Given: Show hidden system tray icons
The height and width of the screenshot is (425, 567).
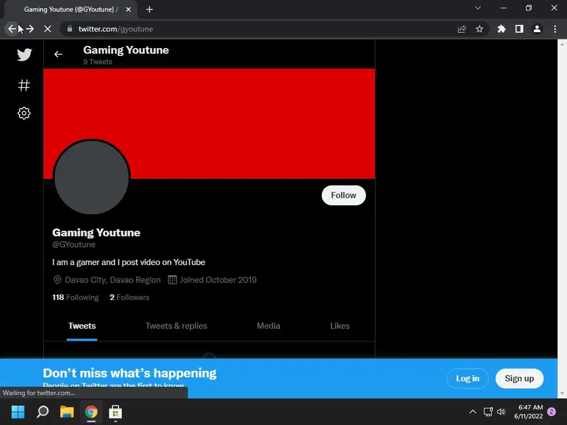Looking at the screenshot, I should [x=473, y=412].
